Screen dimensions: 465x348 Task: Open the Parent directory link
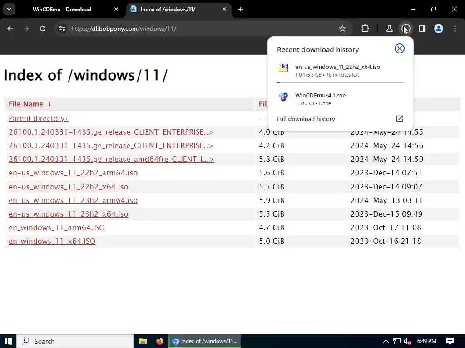[x=38, y=118]
